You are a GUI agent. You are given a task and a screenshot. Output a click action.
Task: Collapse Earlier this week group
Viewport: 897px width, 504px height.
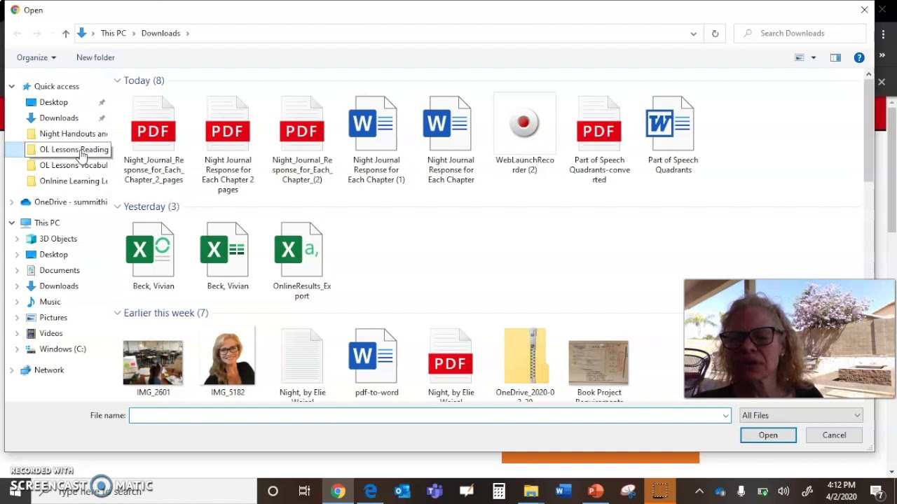(117, 313)
